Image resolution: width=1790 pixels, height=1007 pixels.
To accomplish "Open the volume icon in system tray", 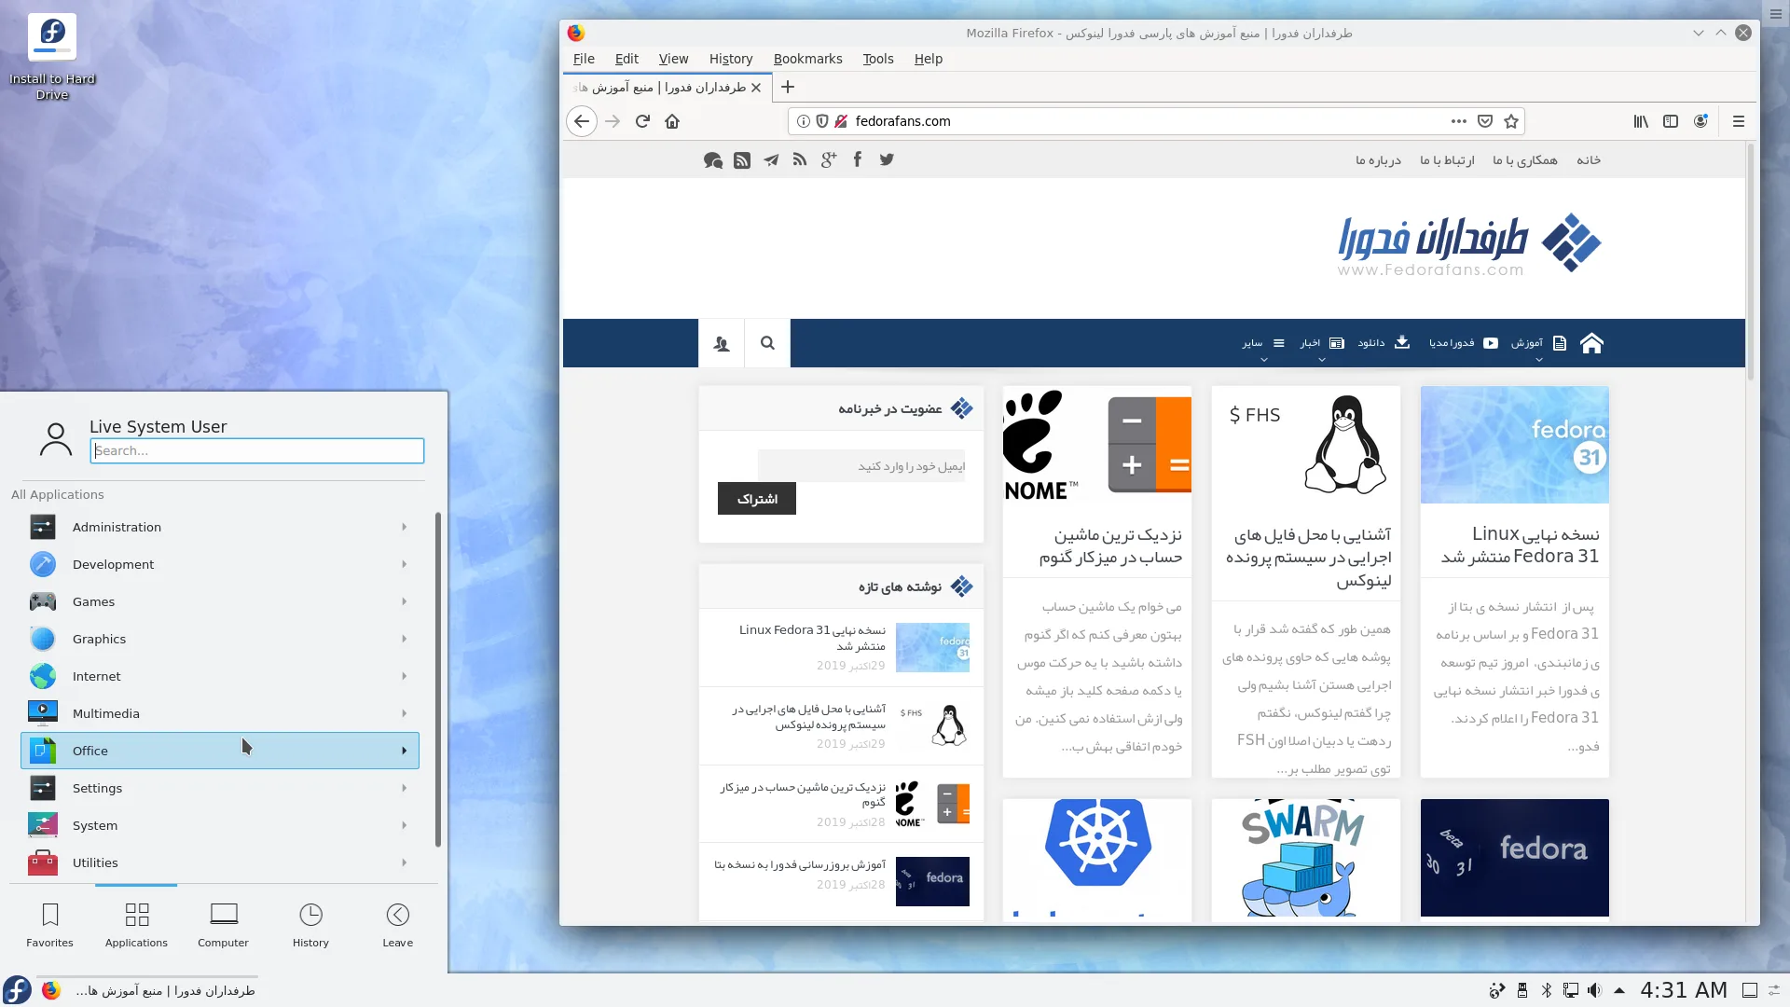I will (1595, 990).
